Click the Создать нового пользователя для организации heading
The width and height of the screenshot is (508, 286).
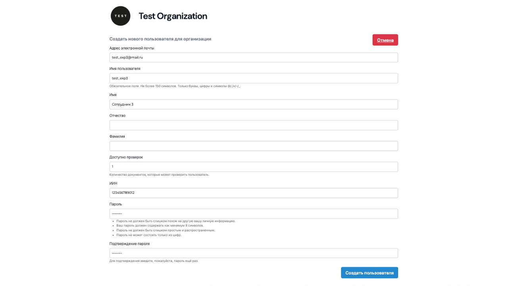tap(160, 39)
